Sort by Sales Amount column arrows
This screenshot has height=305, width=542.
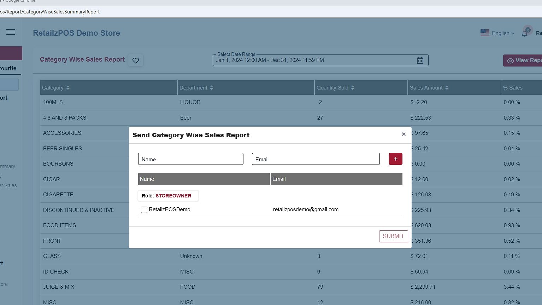[447, 88]
